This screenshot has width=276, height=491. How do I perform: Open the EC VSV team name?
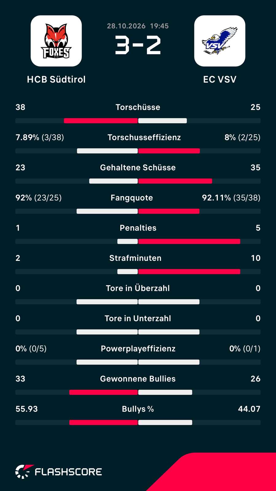(x=220, y=79)
